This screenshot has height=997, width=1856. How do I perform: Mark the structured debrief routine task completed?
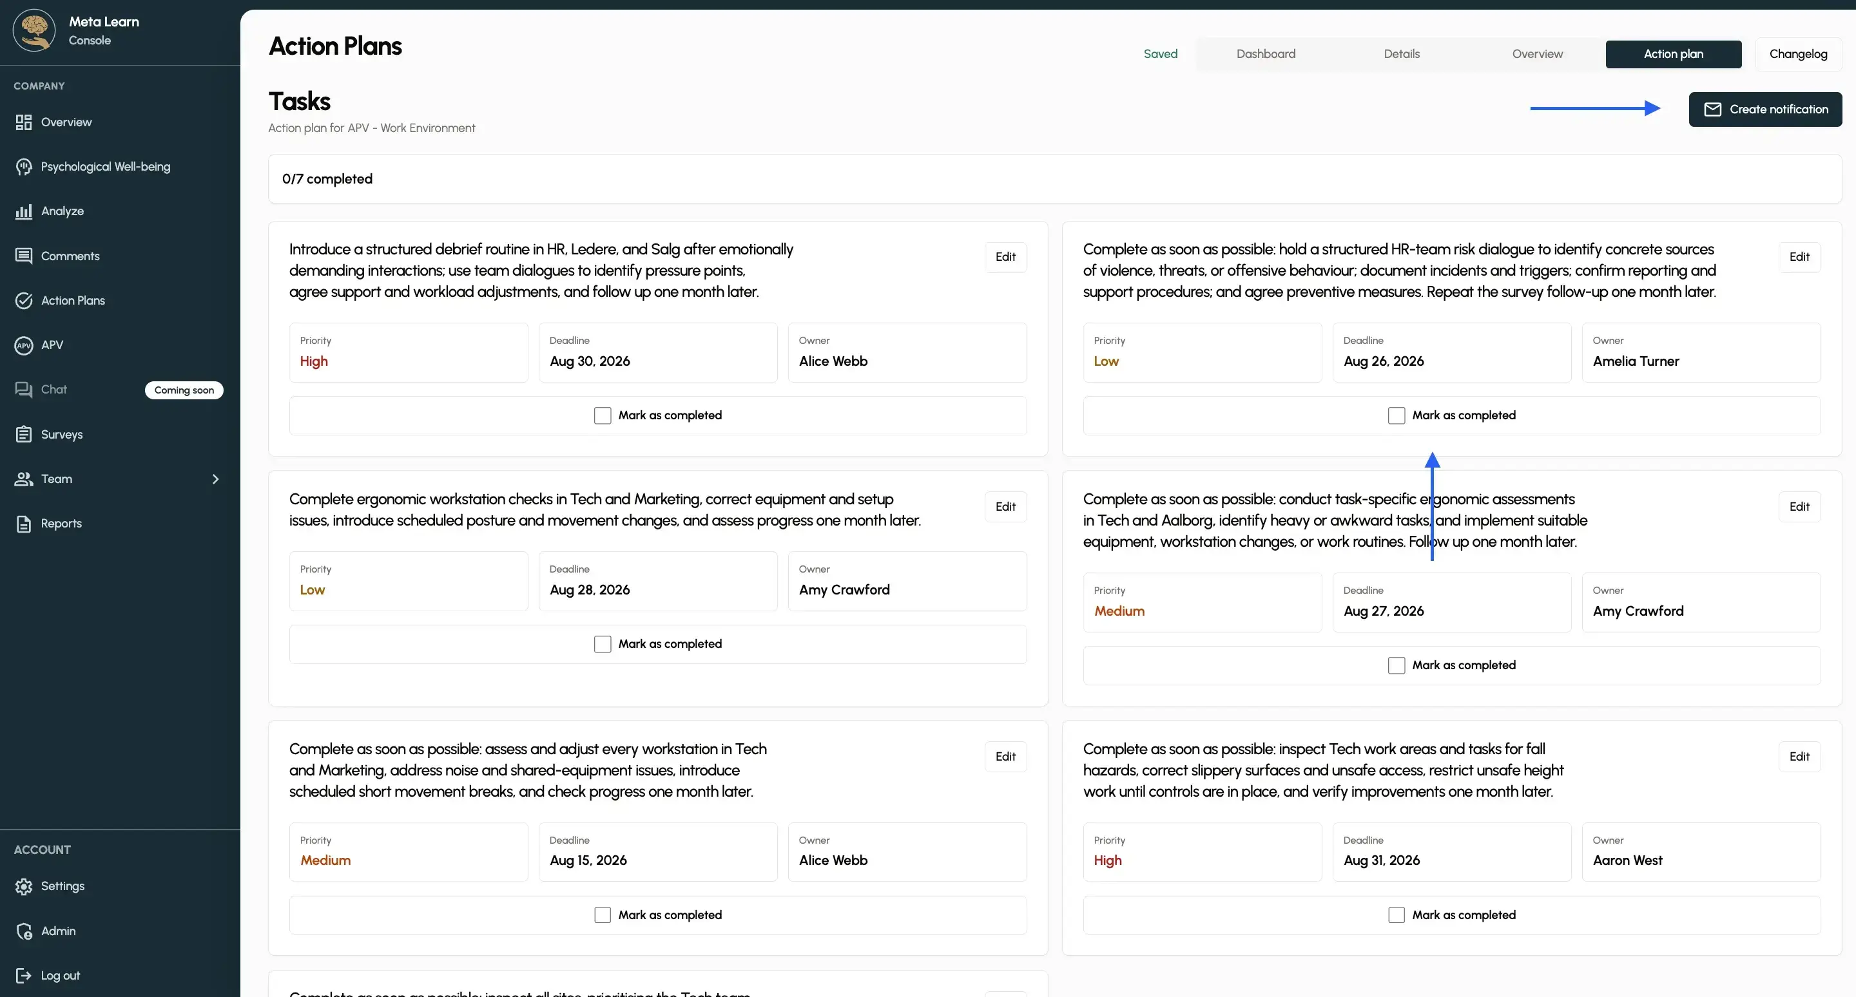(x=603, y=415)
